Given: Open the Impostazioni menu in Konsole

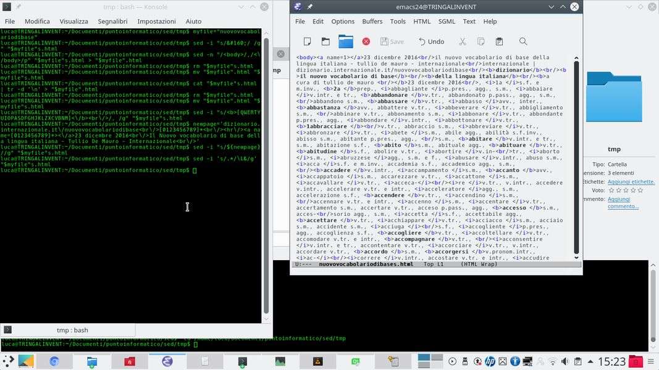Looking at the screenshot, I should (156, 21).
